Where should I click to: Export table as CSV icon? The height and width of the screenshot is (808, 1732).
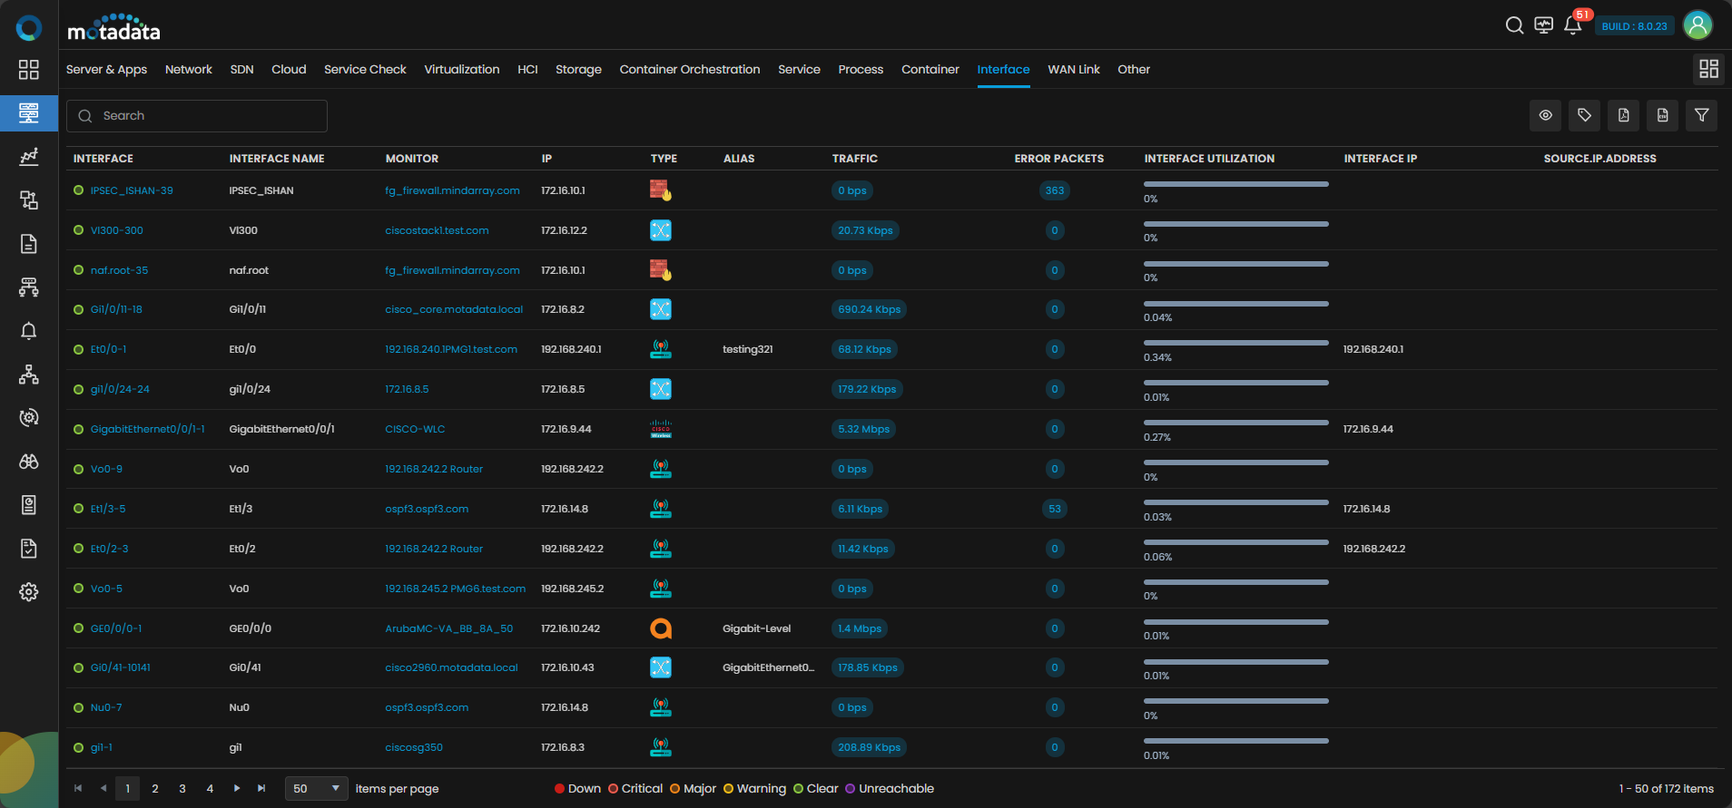[1663, 115]
